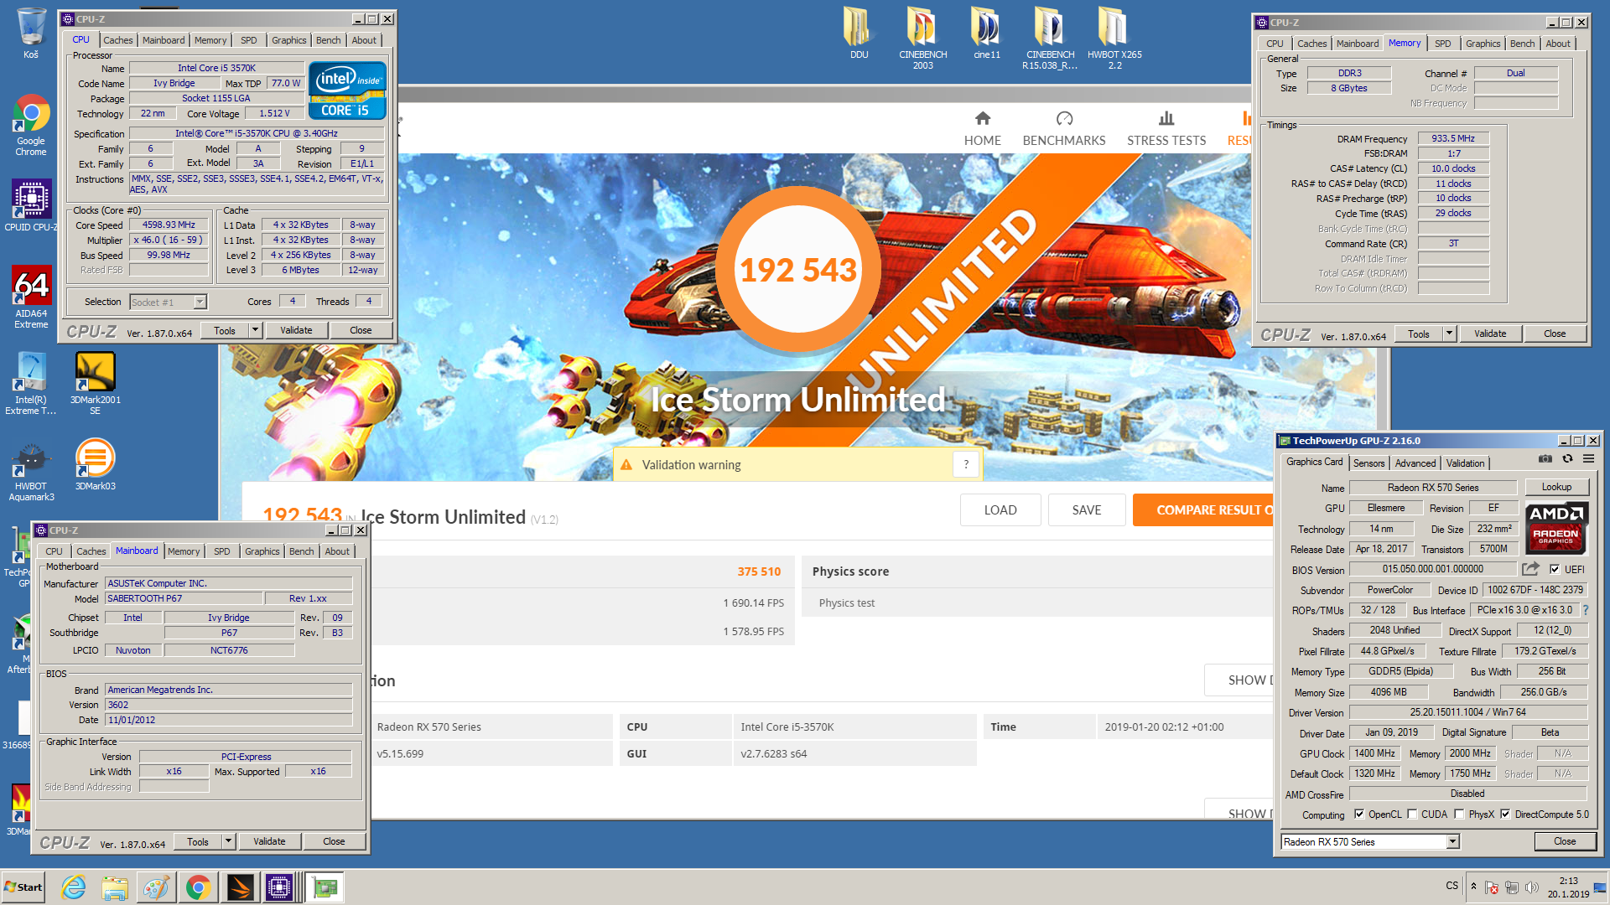
Task: Click Bus Interface question mark icon
Action: point(1586,610)
